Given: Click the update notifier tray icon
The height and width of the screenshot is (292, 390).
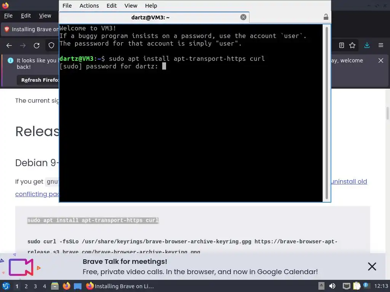Looking at the screenshot, I should click(x=366, y=286).
